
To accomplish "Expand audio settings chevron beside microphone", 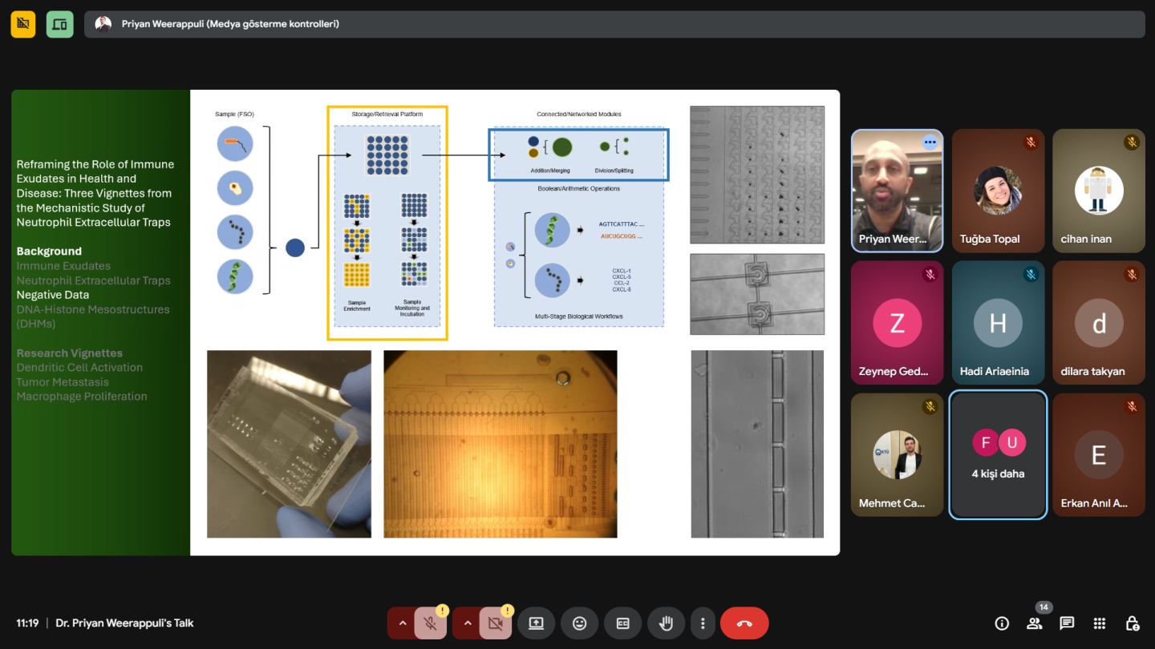I will [402, 623].
